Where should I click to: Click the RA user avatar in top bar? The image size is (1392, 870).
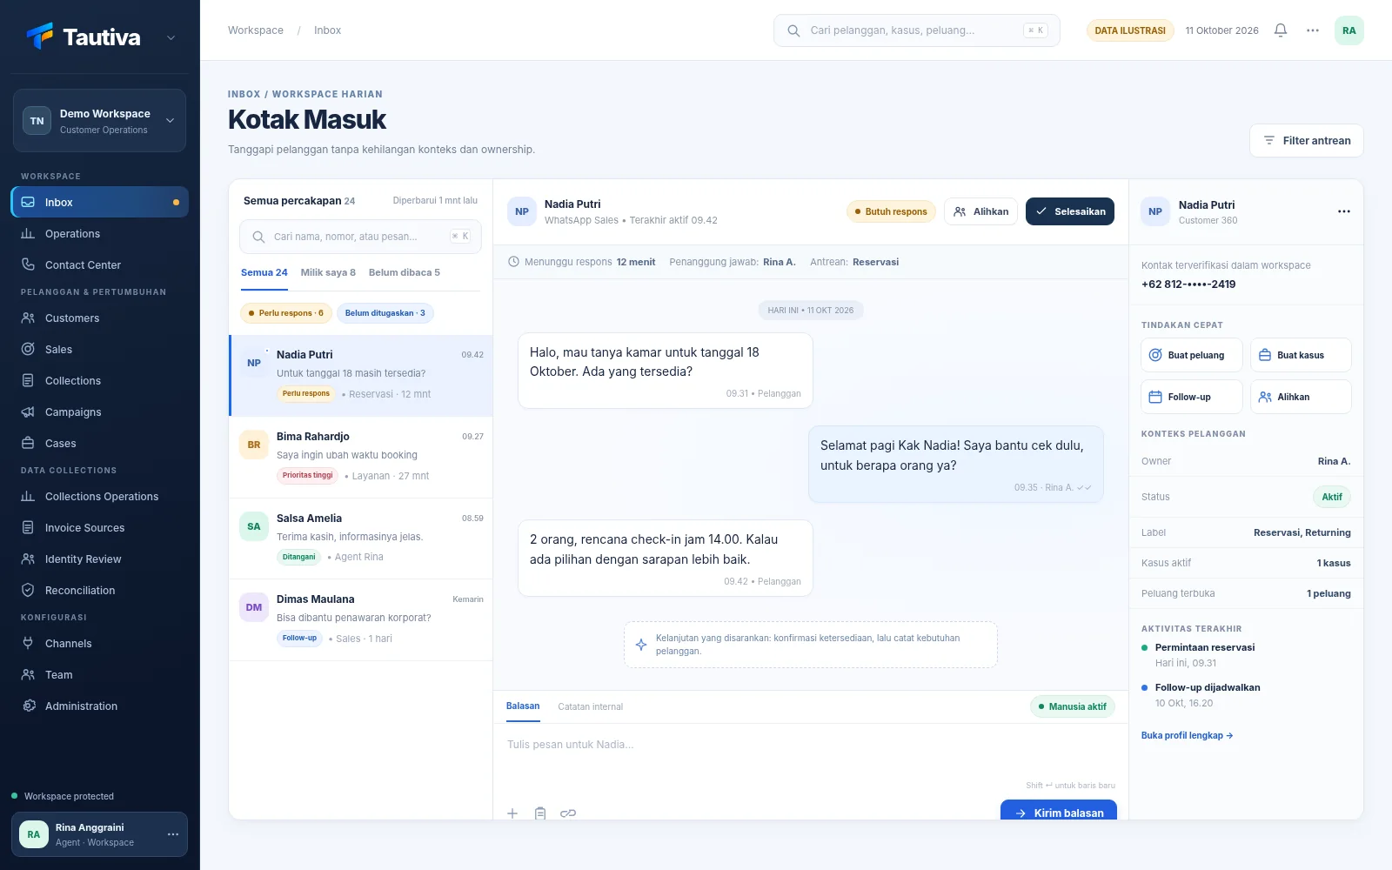coord(1348,30)
